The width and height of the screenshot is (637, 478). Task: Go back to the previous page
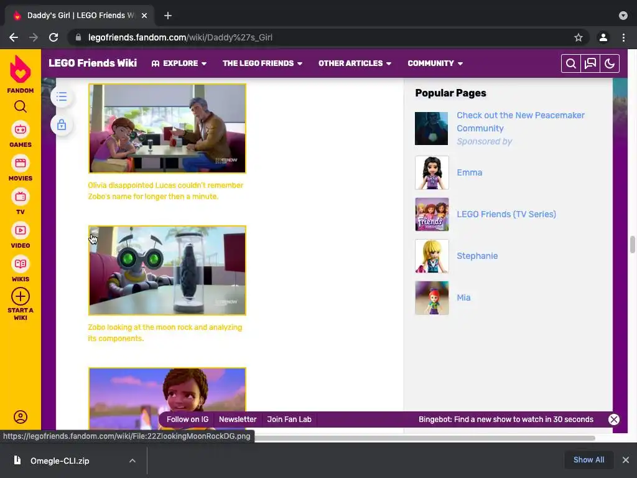point(14,37)
